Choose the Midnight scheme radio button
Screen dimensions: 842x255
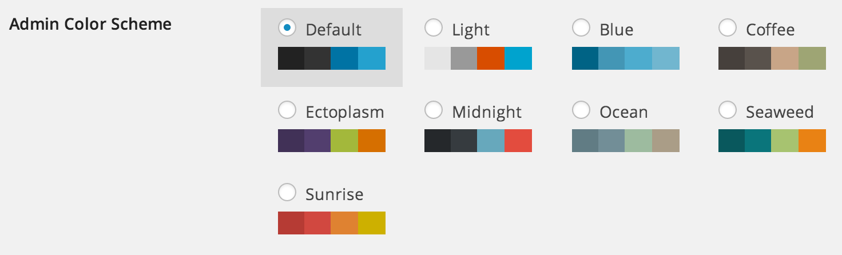pyautogui.click(x=434, y=109)
